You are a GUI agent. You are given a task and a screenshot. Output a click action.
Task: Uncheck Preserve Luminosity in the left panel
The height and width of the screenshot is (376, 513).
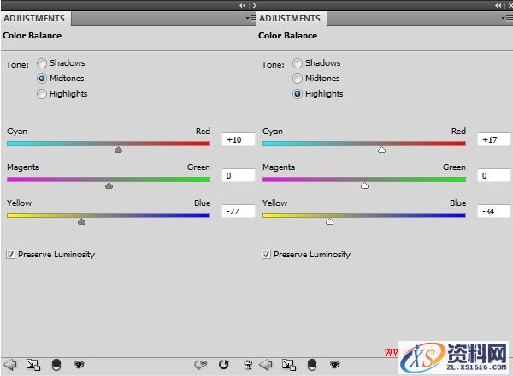[10, 254]
